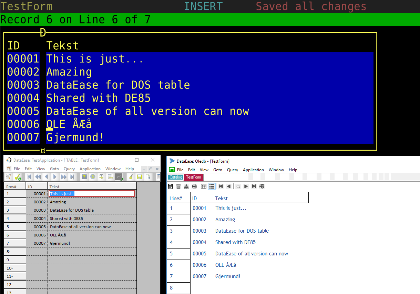The height and width of the screenshot is (294, 420).
Task: Click the stacked forms icon in TestApplication
Action: coord(110,177)
